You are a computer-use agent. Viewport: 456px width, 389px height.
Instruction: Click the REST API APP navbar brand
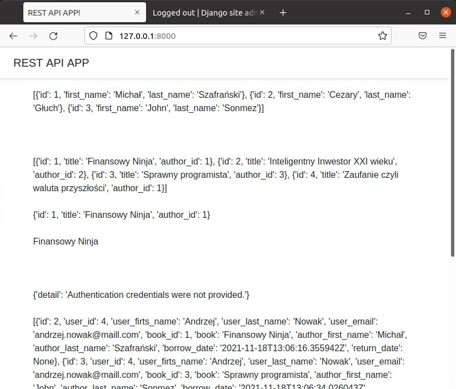pyautogui.click(x=51, y=63)
